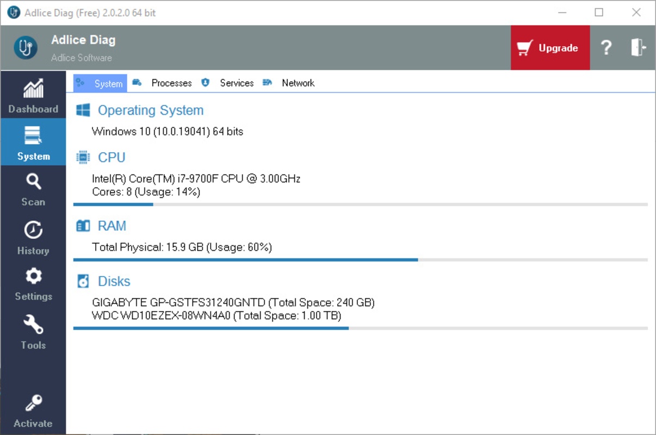Click the Disks usage progress bar
The image size is (656, 435).
point(360,328)
